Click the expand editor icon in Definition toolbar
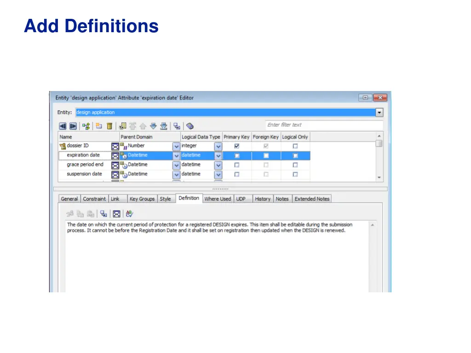Viewport: 471px width, 353px height. coord(116,214)
